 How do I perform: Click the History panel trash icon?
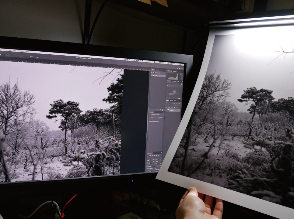coord(163,110)
